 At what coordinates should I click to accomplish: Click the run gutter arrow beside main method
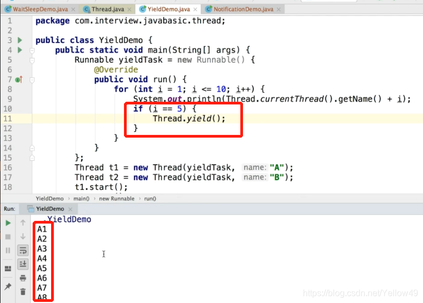pos(20,50)
